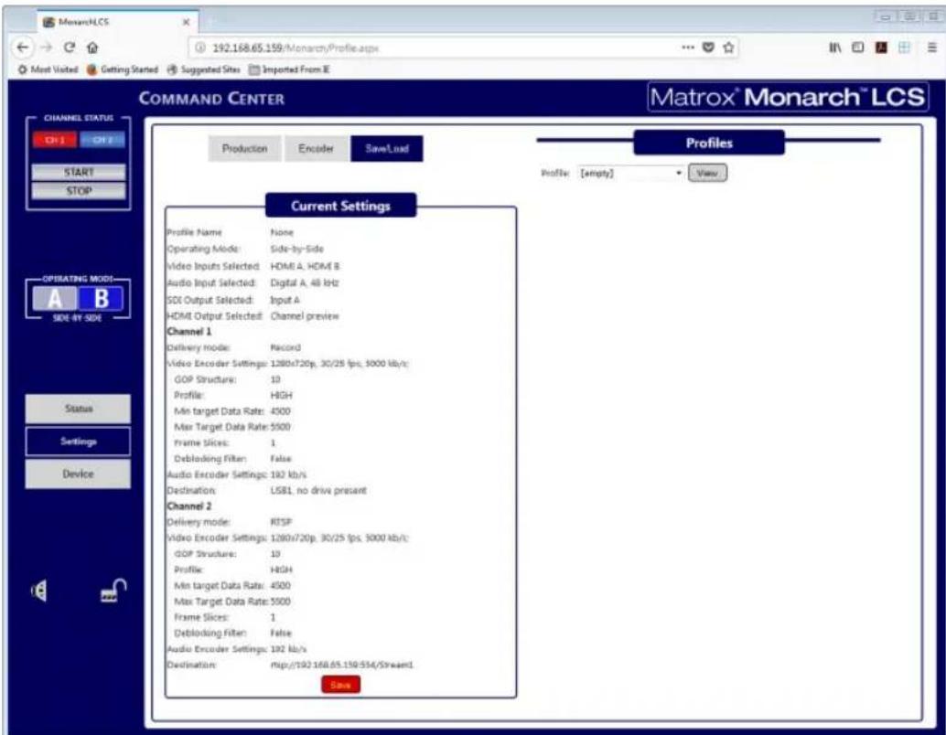This screenshot has width=946, height=735.
Task: Click the browser forward arrow
Action: (x=47, y=47)
